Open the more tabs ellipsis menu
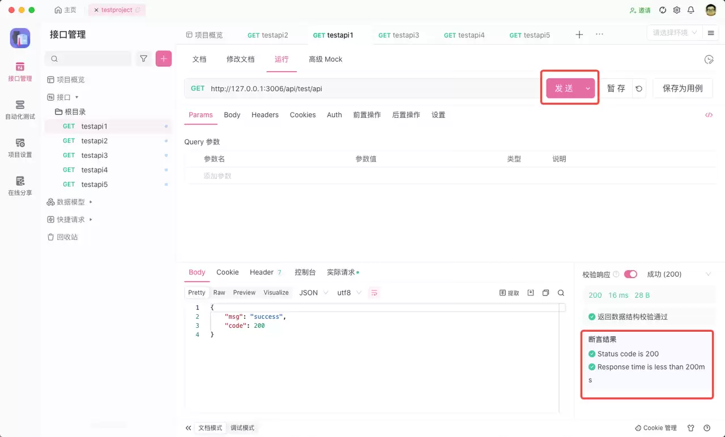This screenshot has width=725, height=437. (599, 35)
